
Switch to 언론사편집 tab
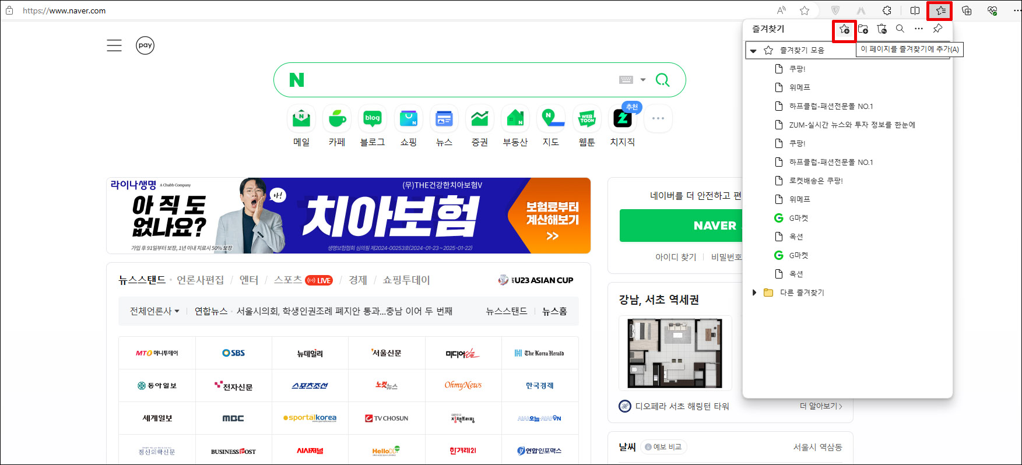click(x=200, y=280)
